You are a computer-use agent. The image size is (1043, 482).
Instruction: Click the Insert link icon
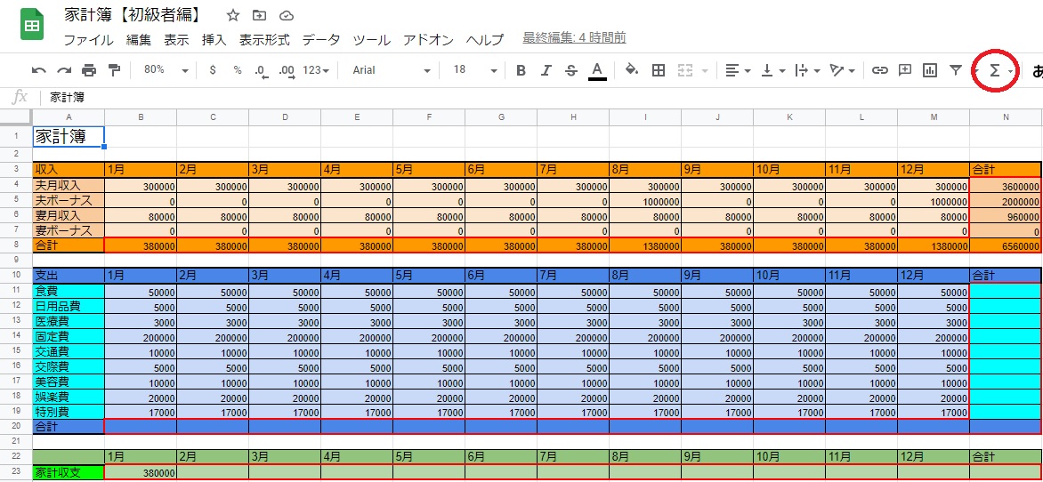tap(879, 70)
